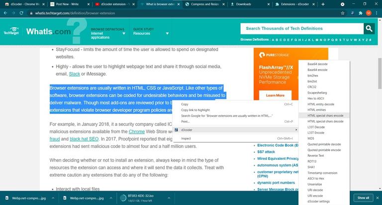Click the site lock icon in address bar
The width and height of the screenshot is (382, 205).
click(31, 13)
